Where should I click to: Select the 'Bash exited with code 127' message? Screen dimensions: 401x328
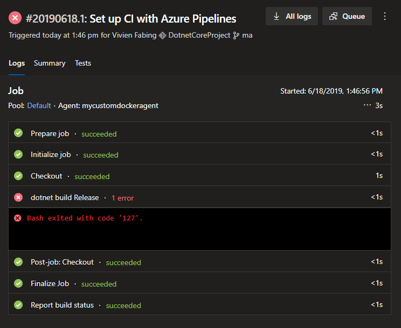pos(85,218)
